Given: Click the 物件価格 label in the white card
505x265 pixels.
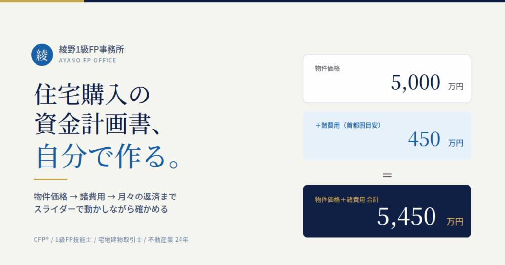Looking at the screenshot, I should click(x=327, y=68).
